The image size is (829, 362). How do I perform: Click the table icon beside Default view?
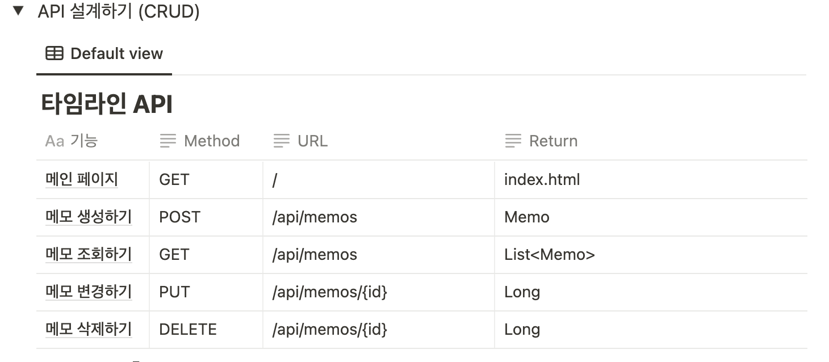pos(55,54)
